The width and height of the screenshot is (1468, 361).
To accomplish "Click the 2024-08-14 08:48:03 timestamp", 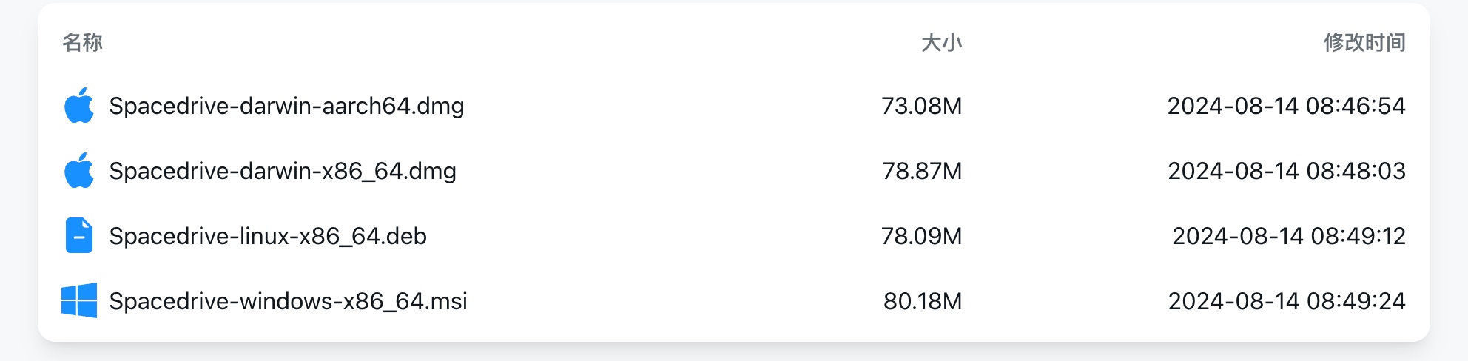I will click(1287, 171).
